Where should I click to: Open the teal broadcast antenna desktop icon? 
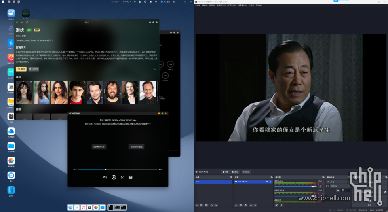(11, 72)
